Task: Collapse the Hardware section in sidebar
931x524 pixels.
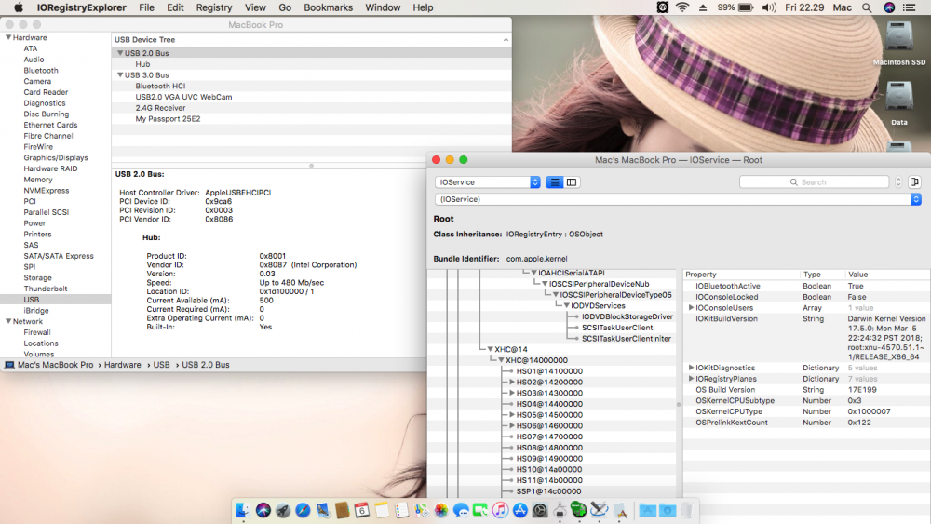Action: (x=8, y=37)
